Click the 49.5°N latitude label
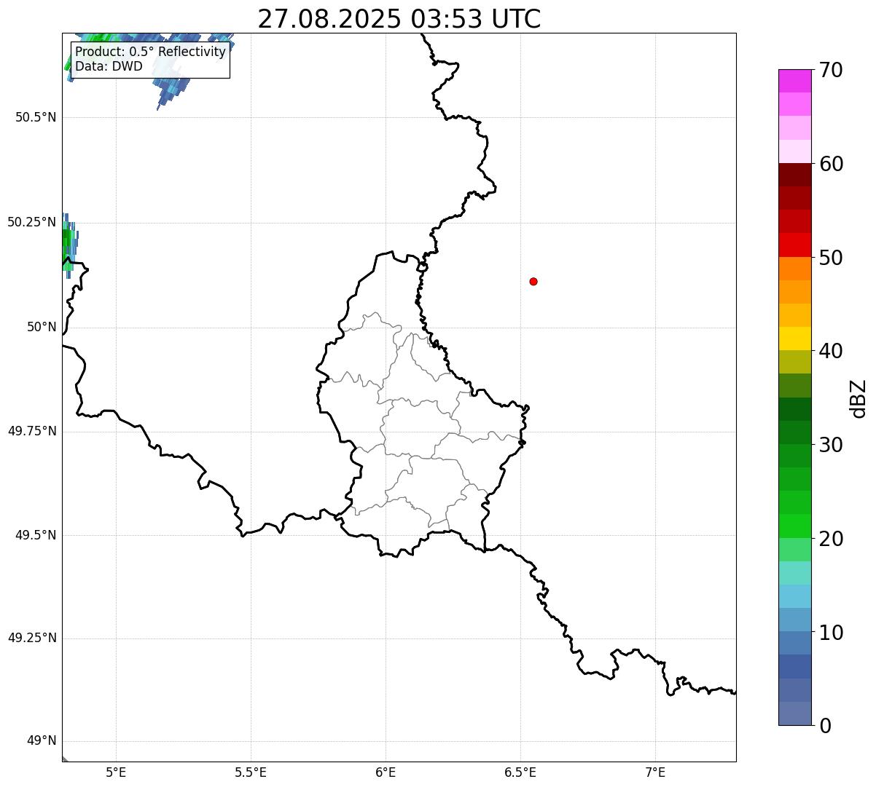Viewport: 876px width, 787px height. point(36,535)
